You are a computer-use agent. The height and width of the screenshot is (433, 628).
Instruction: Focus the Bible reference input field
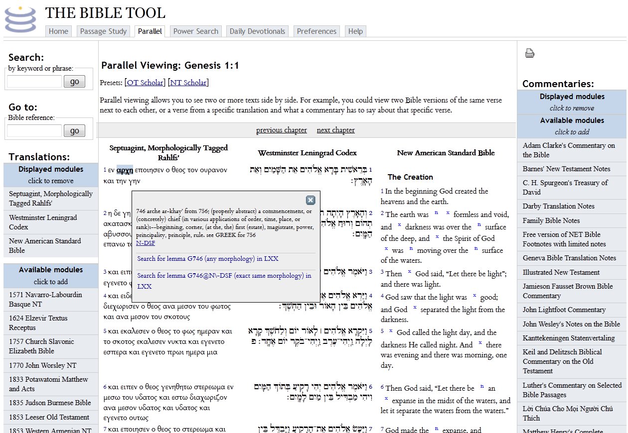tap(34, 131)
